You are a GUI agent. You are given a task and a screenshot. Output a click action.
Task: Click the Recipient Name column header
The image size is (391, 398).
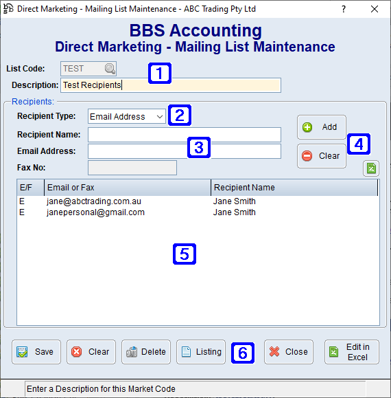294,188
